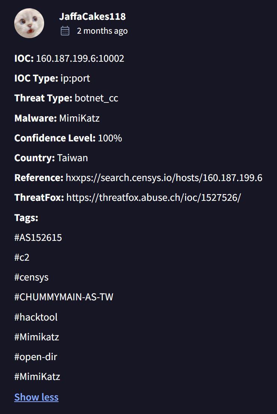Click the MimiKatz value beside Malware label
The width and height of the screenshot is (277, 414).
[79, 118]
